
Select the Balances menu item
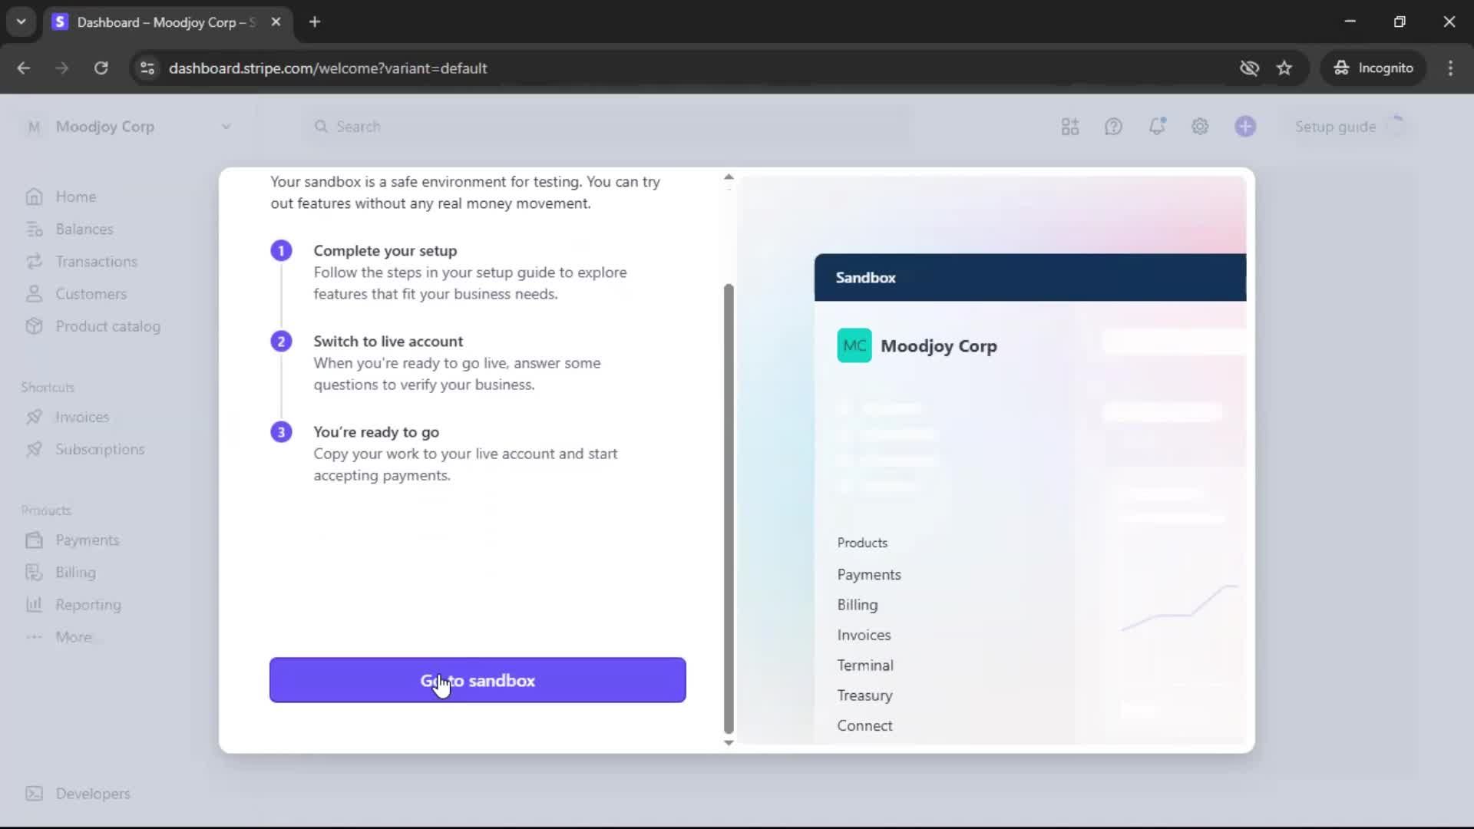click(84, 229)
